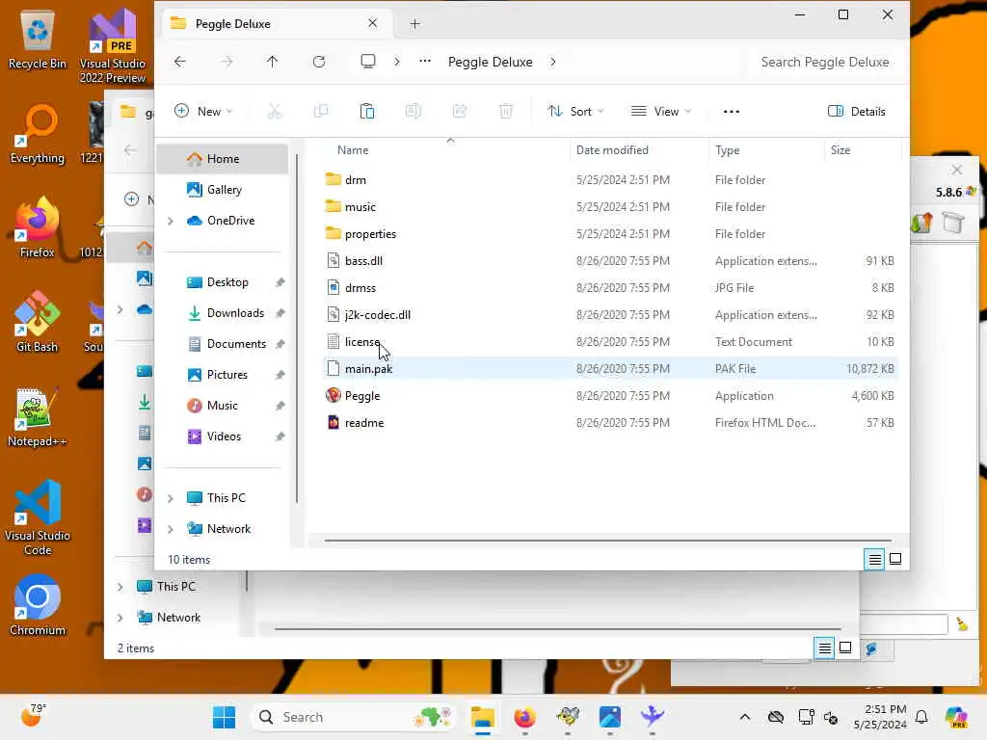Screen dimensions: 987x740
Task: Toggle the Details pane
Action: 857,112
